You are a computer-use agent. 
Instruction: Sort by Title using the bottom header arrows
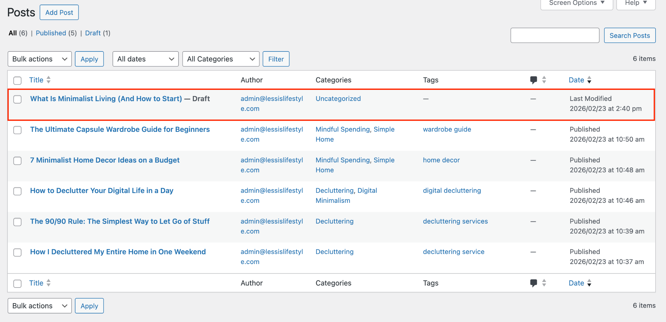(x=48, y=283)
